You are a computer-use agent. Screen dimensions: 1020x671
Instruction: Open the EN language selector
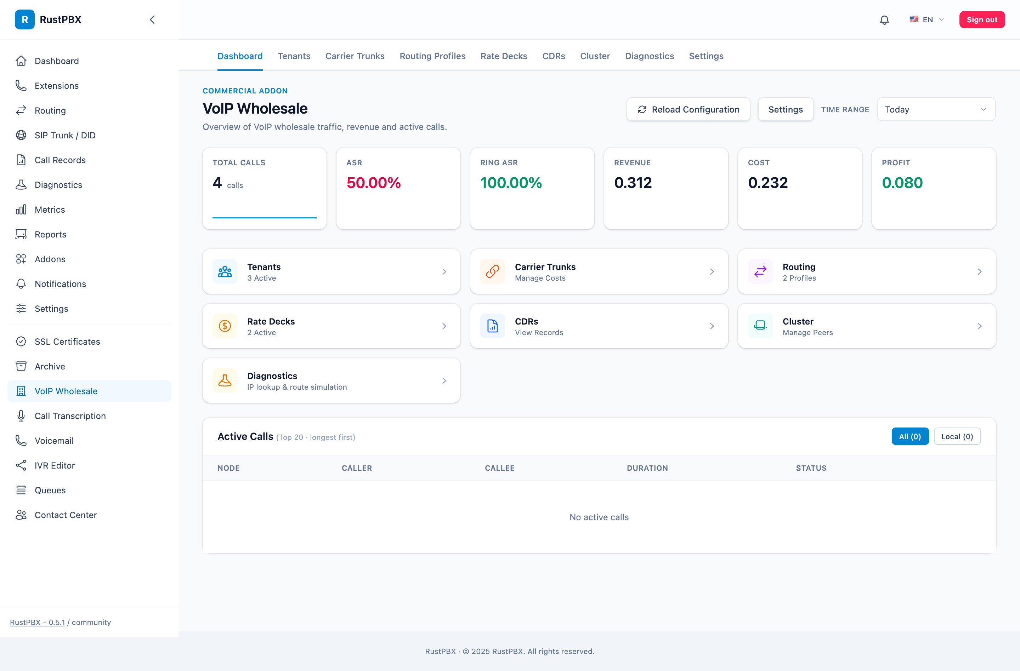926,20
